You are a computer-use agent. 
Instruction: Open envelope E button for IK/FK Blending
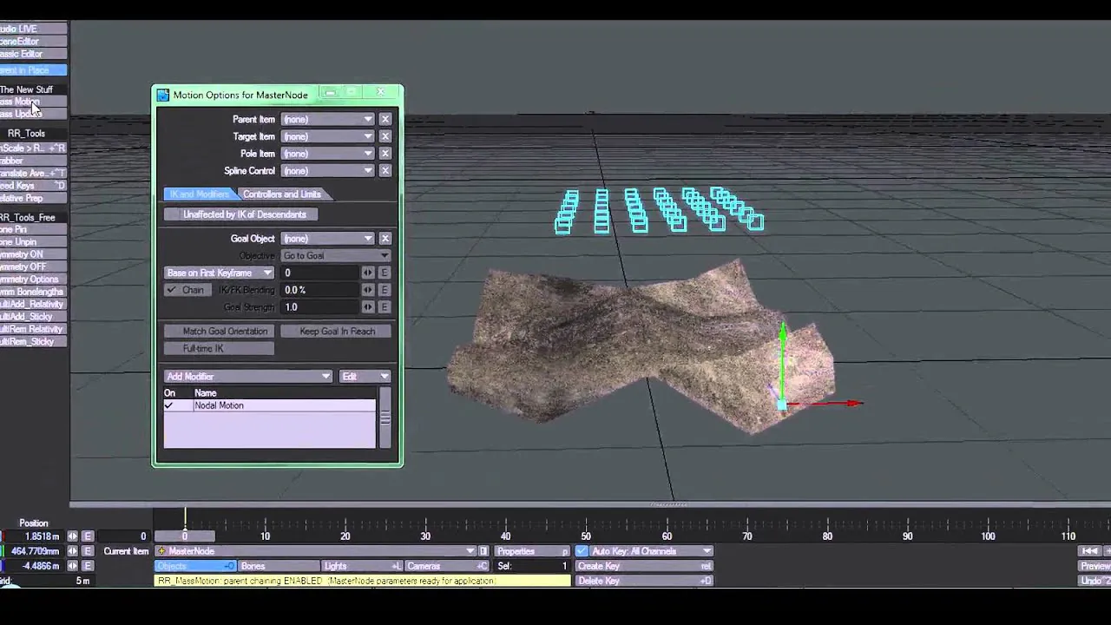point(385,290)
